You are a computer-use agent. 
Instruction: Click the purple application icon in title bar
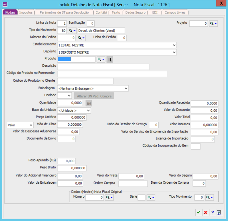coord(5,5)
